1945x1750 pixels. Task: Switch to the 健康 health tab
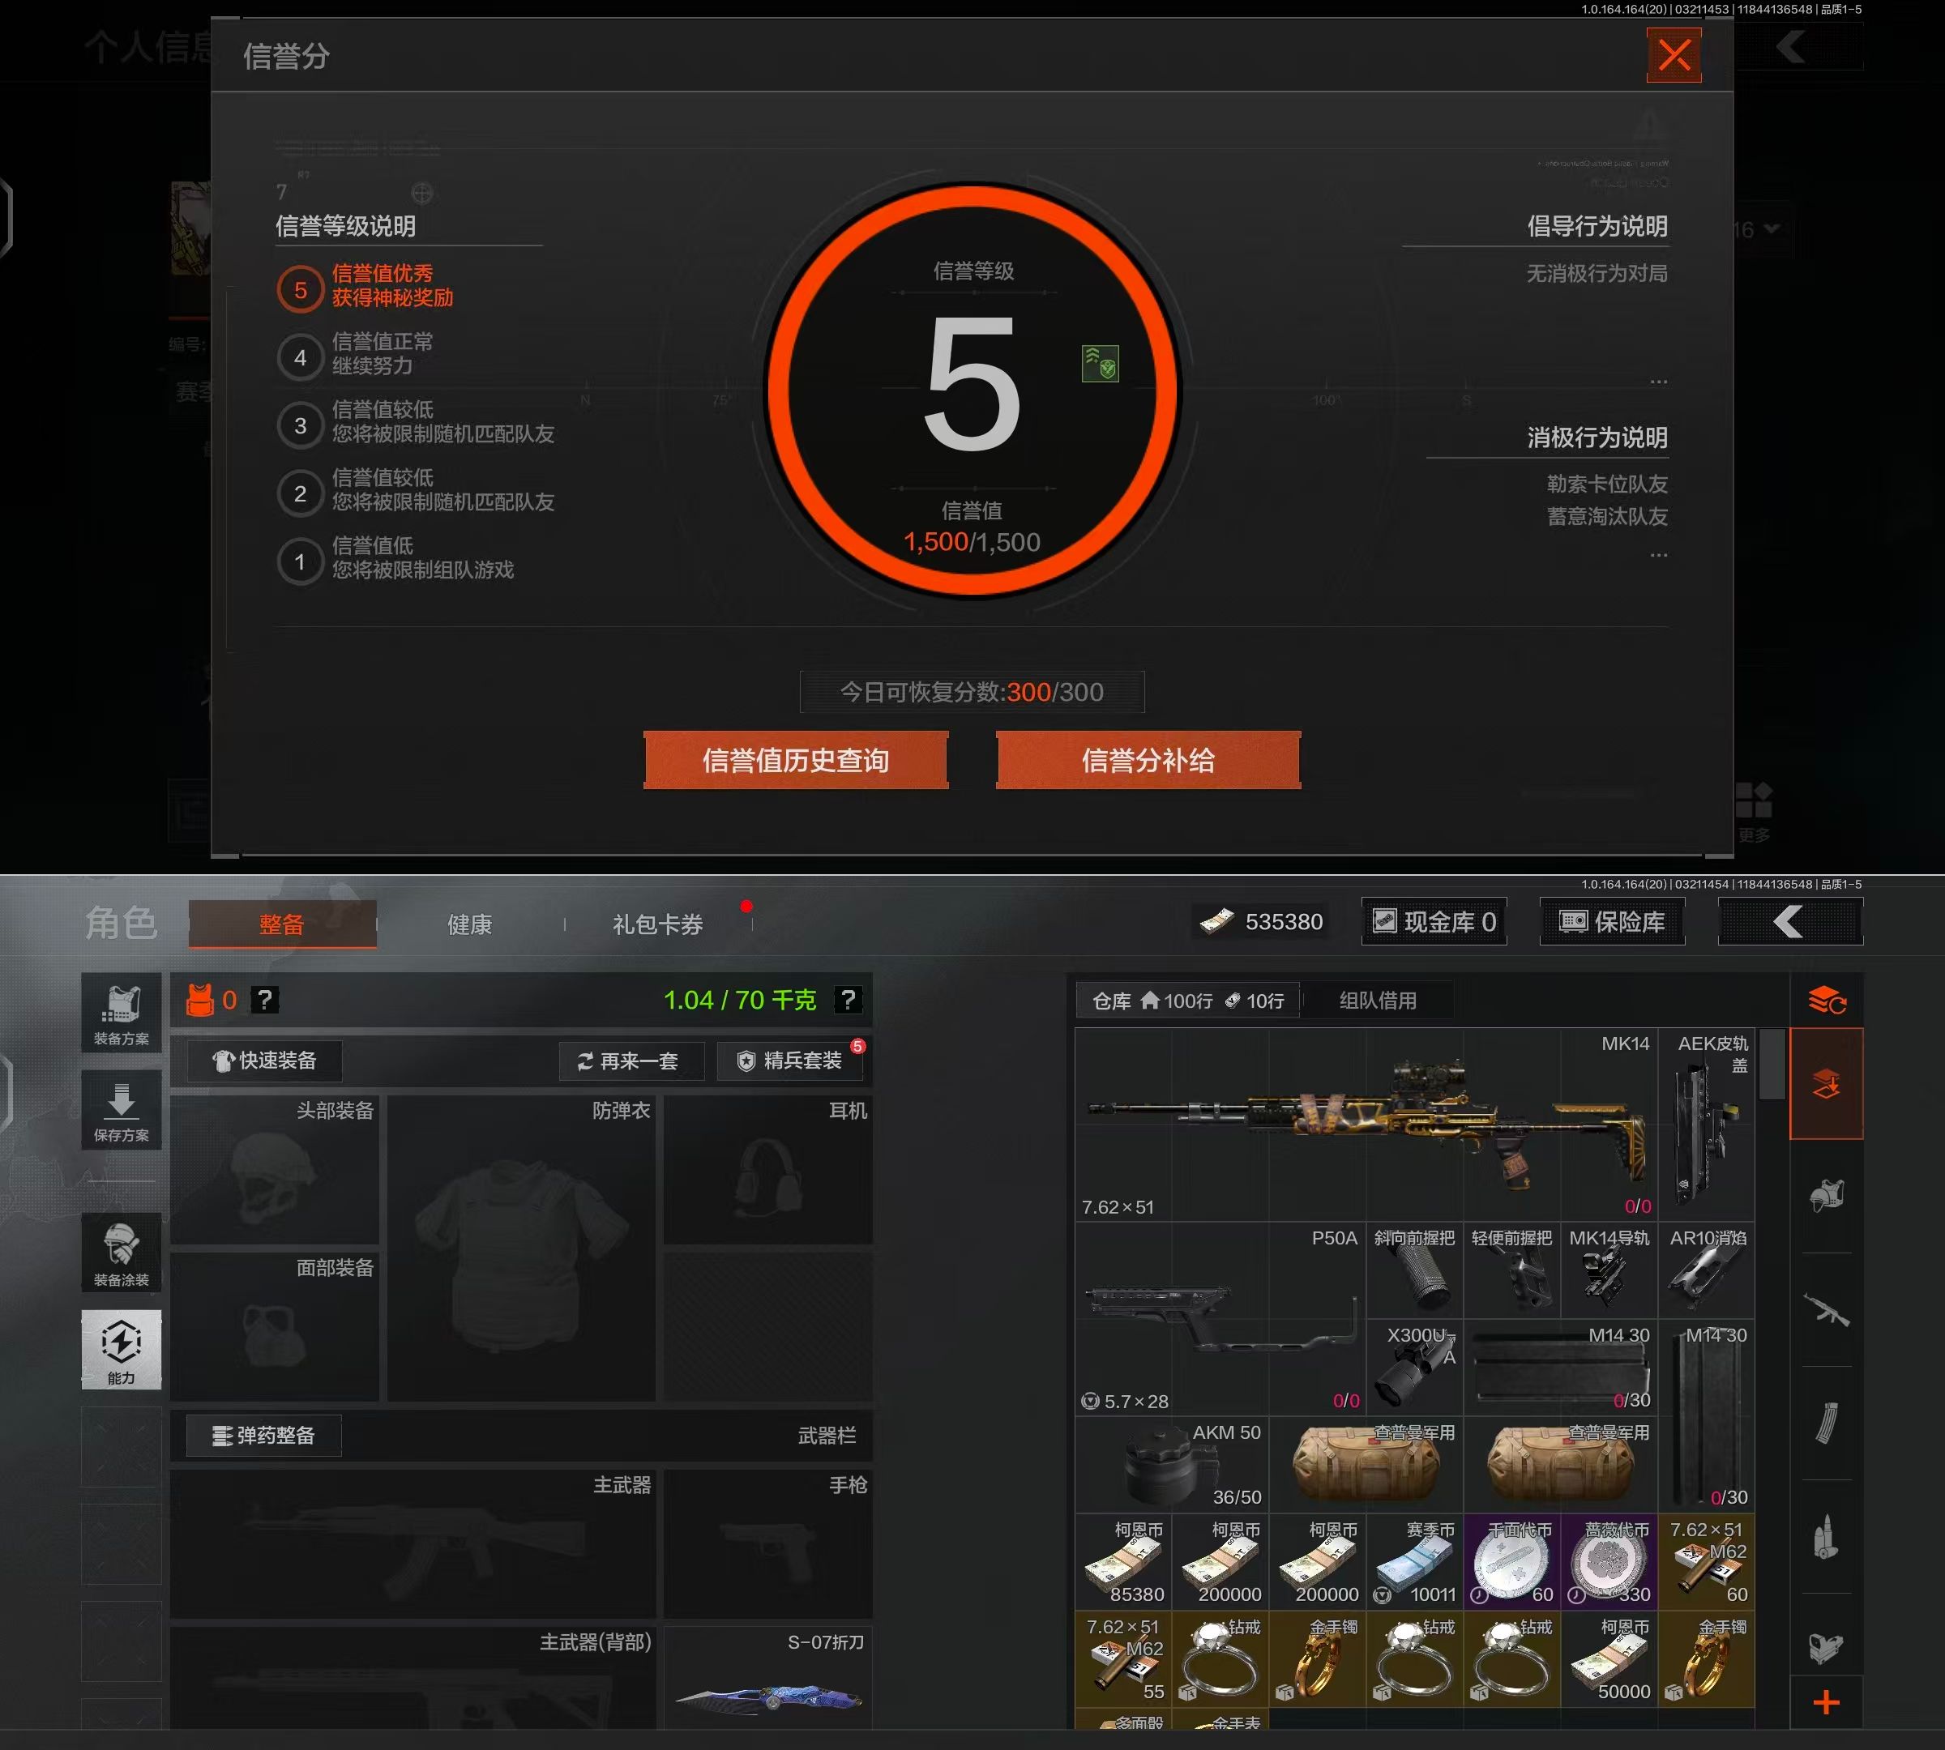(x=469, y=924)
